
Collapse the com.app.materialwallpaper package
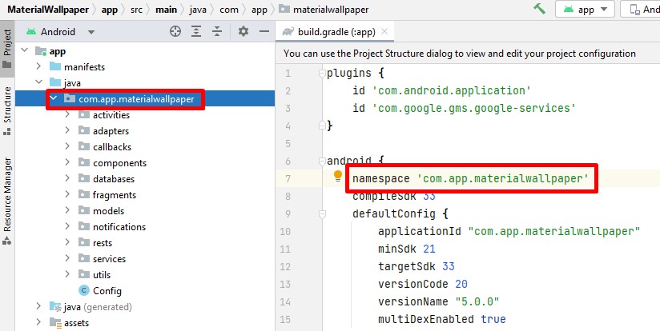pos(54,99)
